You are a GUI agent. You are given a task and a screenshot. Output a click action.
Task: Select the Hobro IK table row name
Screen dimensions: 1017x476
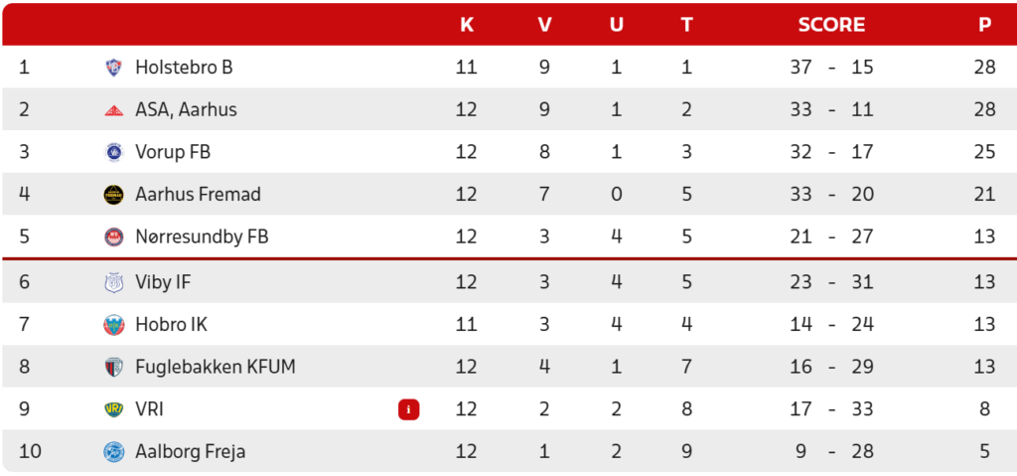coord(171,325)
